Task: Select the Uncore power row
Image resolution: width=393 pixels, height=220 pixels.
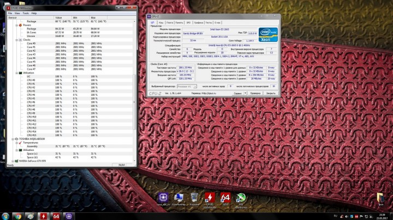Action: (70, 36)
